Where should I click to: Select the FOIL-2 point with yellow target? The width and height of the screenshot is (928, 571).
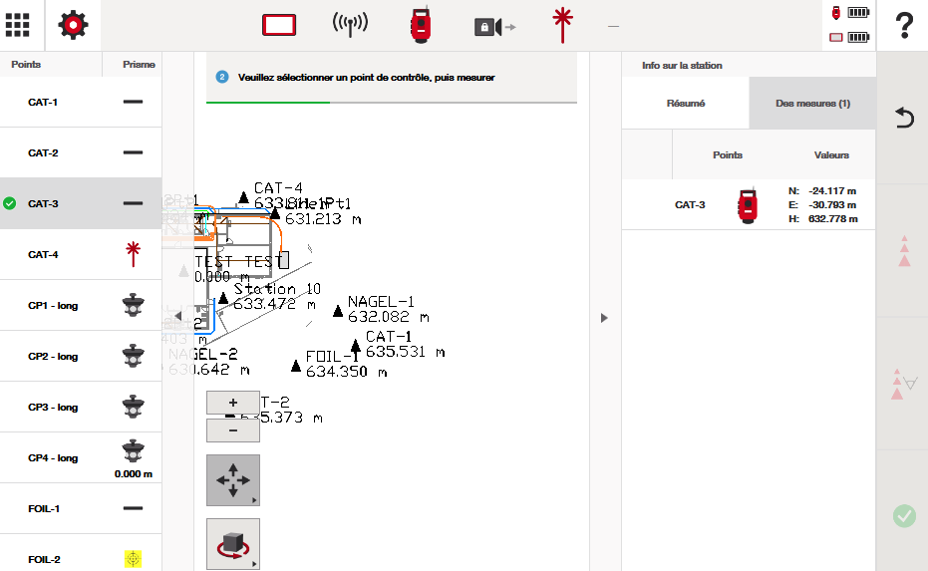(x=80, y=559)
